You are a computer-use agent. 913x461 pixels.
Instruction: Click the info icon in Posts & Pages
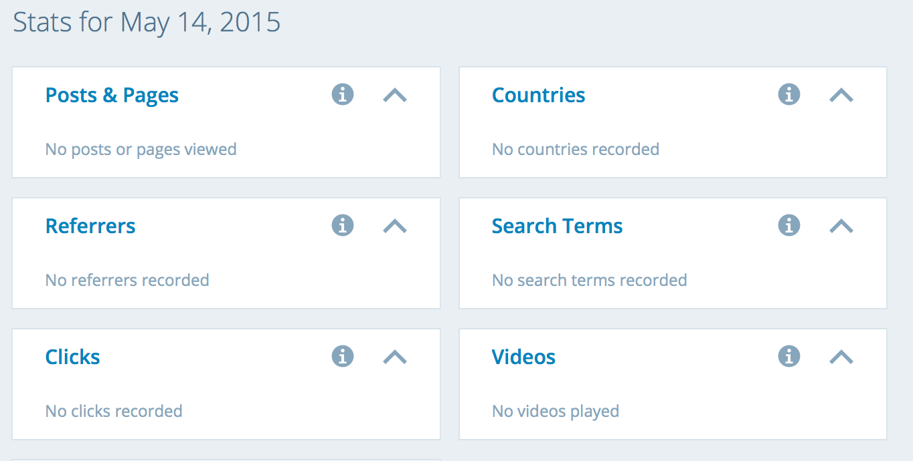[343, 95]
